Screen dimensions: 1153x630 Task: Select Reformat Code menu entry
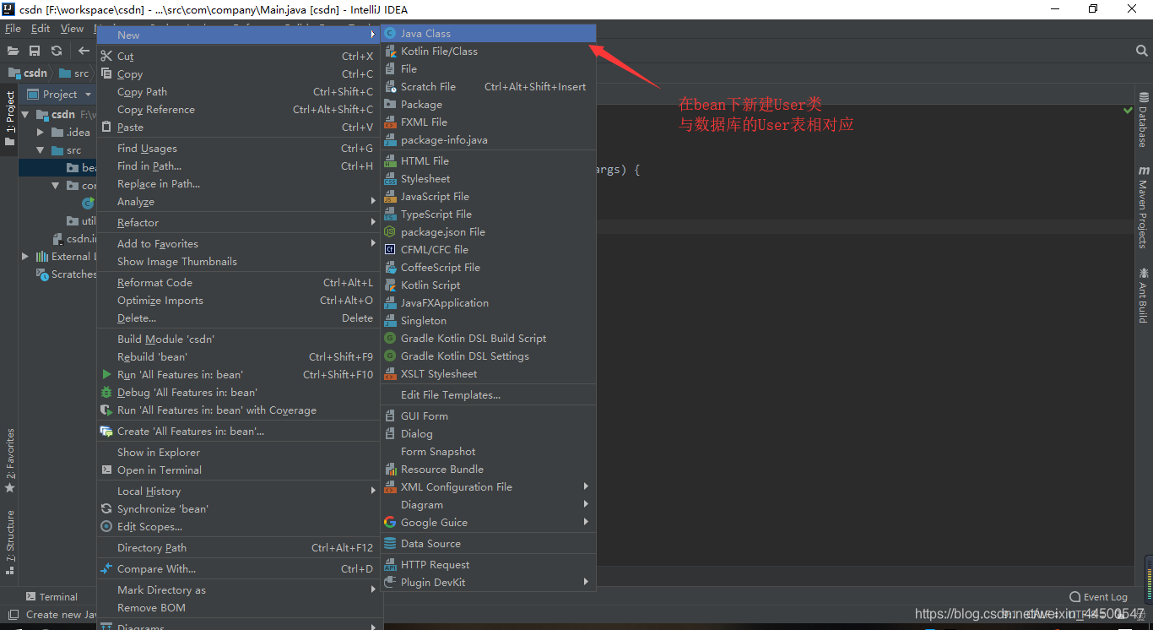coord(237,282)
